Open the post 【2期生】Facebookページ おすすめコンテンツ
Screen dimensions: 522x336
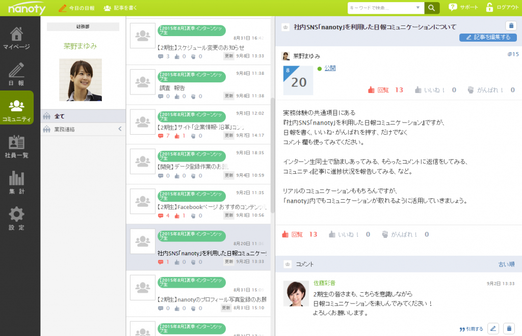212,207
